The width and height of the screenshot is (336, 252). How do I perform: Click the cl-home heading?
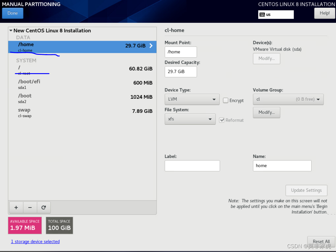(174, 30)
